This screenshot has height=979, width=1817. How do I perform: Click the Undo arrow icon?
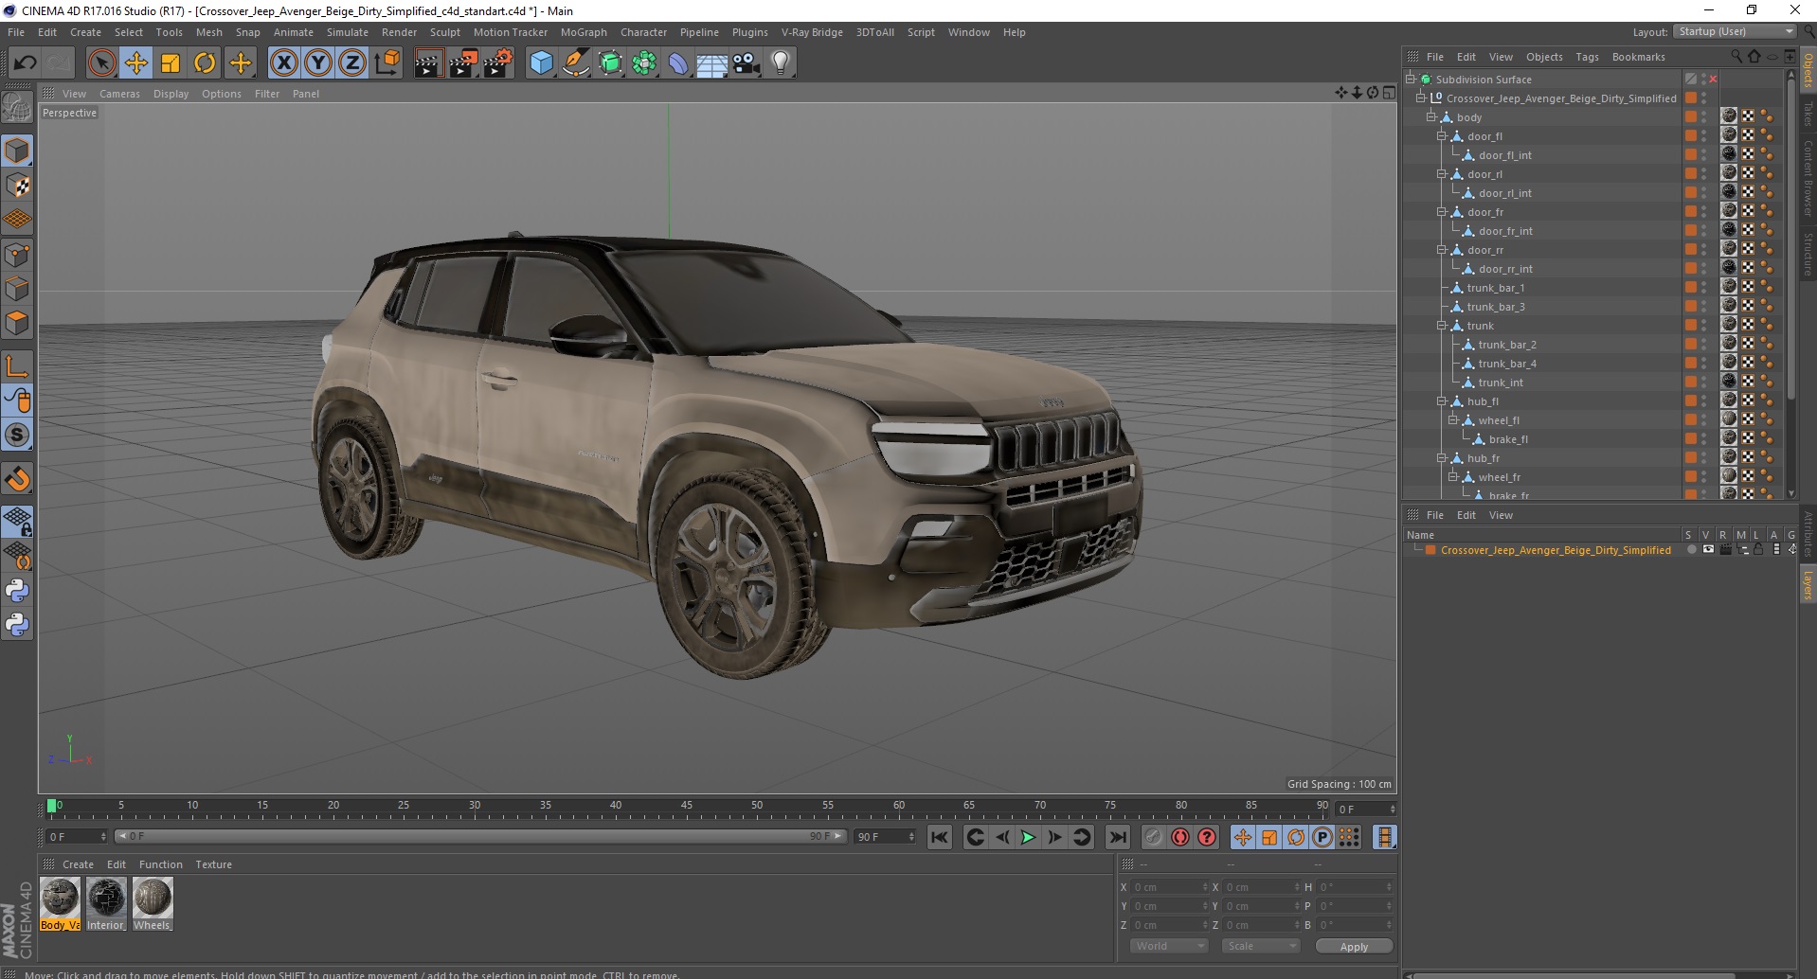pyautogui.click(x=25, y=63)
